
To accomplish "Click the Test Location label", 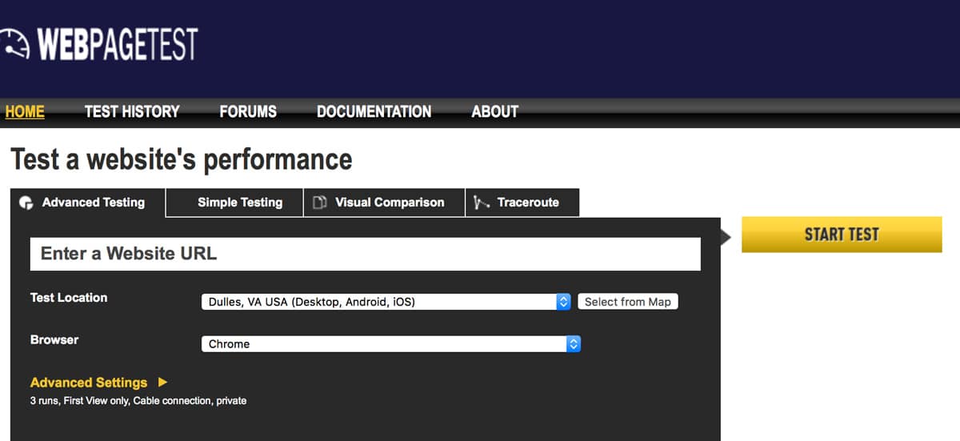I will pos(69,298).
